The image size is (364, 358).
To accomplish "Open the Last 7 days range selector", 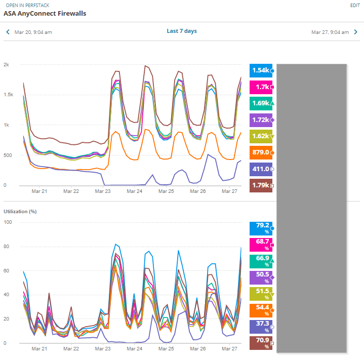I will (182, 31).
